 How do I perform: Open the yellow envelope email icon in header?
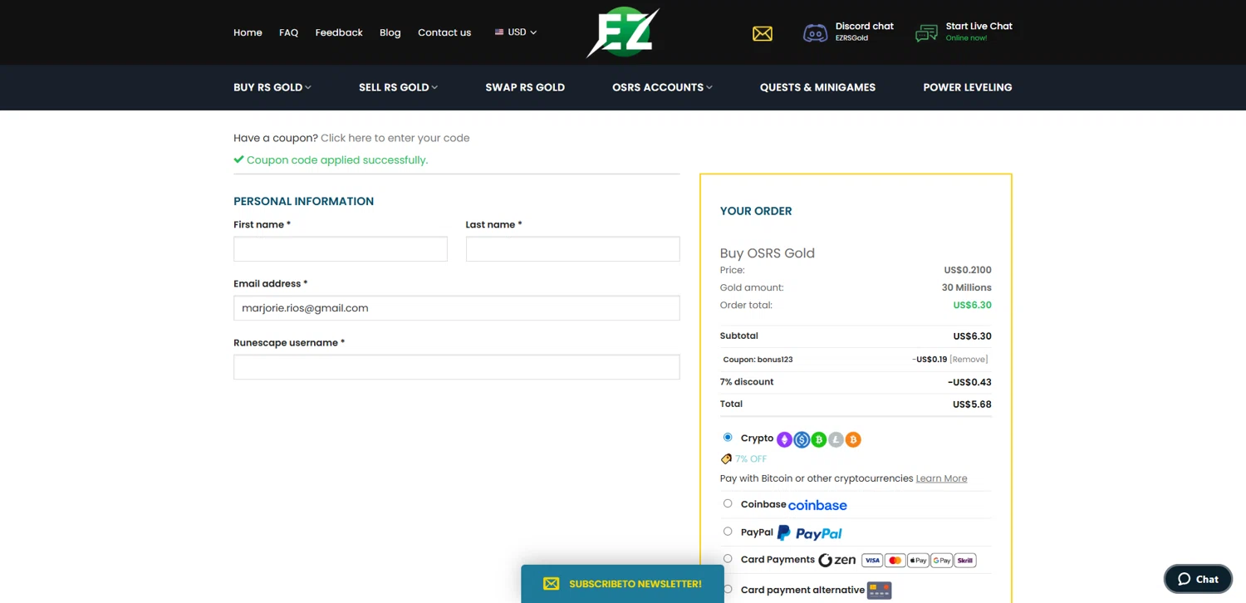[763, 33]
